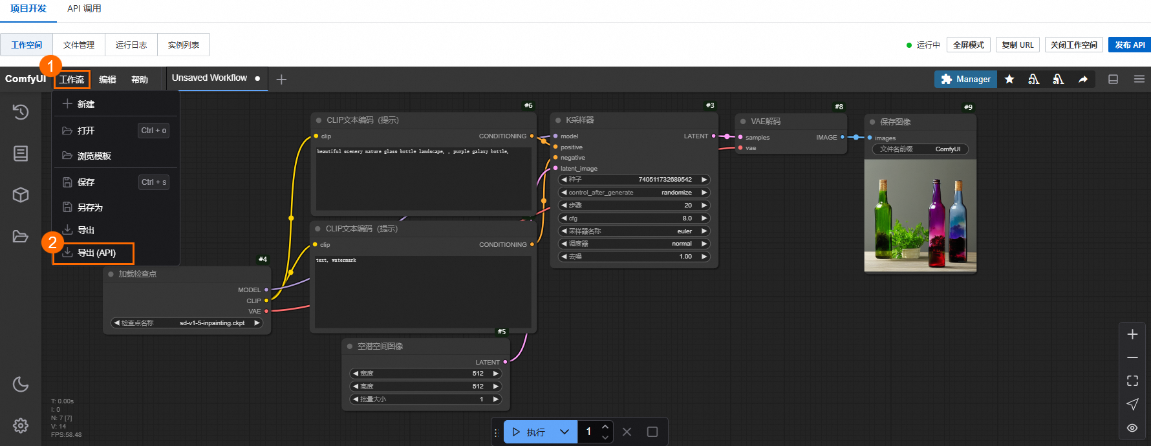
Task: Select the 文件管理 tab
Action: point(79,45)
